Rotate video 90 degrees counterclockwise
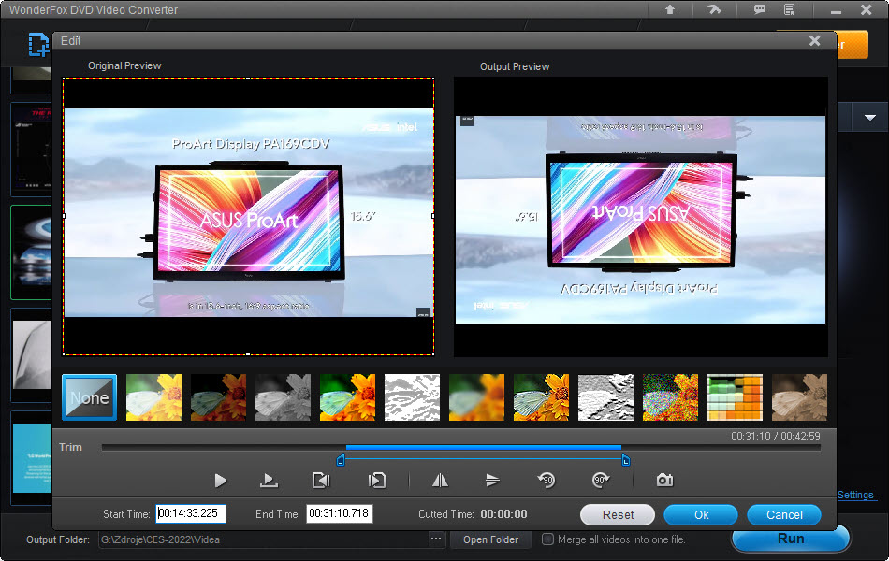This screenshot has height=561, width=889. [x=547, y=481]
